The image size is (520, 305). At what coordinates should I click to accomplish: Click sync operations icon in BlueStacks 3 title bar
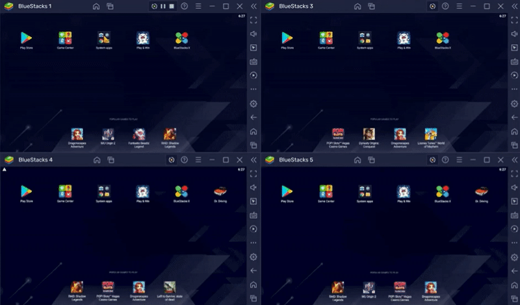[x=432, y=7]
